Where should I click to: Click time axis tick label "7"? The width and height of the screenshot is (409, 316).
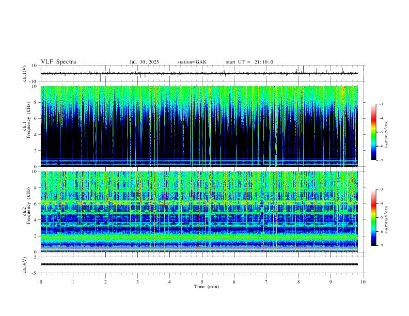click(266, 282)
